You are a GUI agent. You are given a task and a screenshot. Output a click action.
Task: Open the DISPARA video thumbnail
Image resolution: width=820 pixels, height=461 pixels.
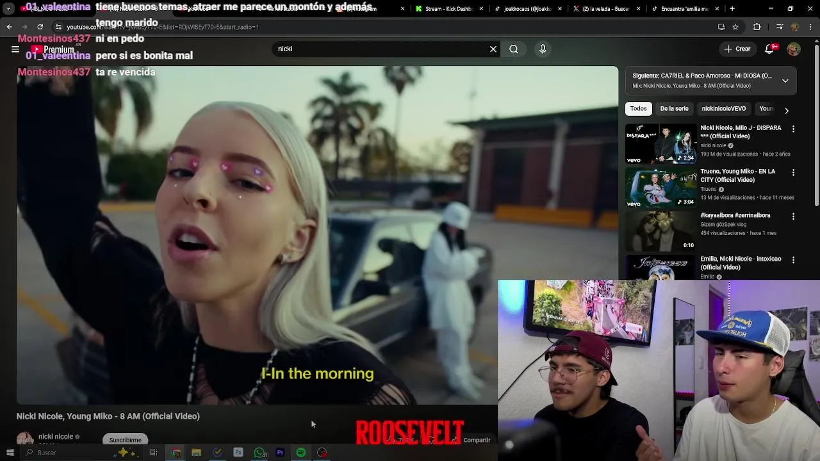[660, 144]
